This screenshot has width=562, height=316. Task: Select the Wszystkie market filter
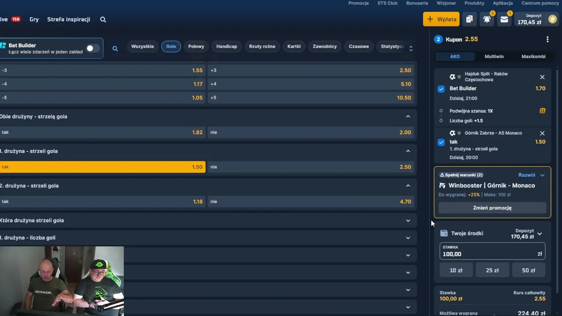[142, 47]
